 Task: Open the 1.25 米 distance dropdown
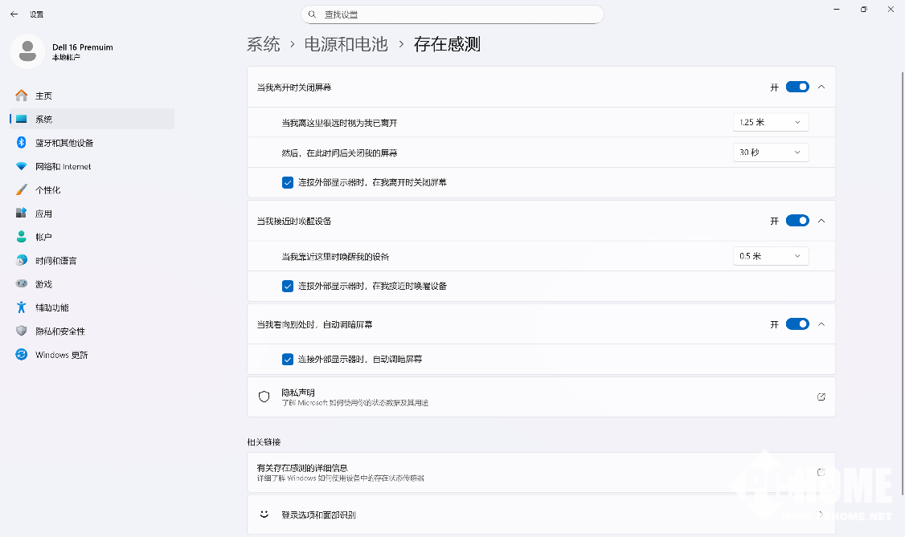point(770,122)
